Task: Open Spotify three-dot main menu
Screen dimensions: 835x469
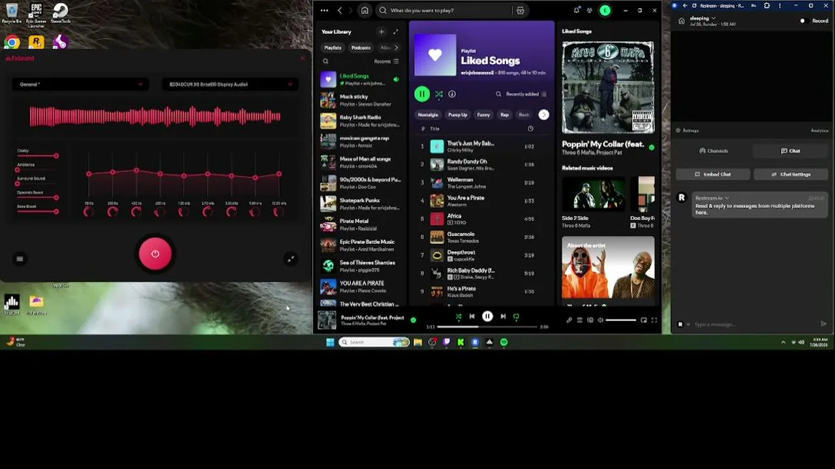Action: pos(324,10)
